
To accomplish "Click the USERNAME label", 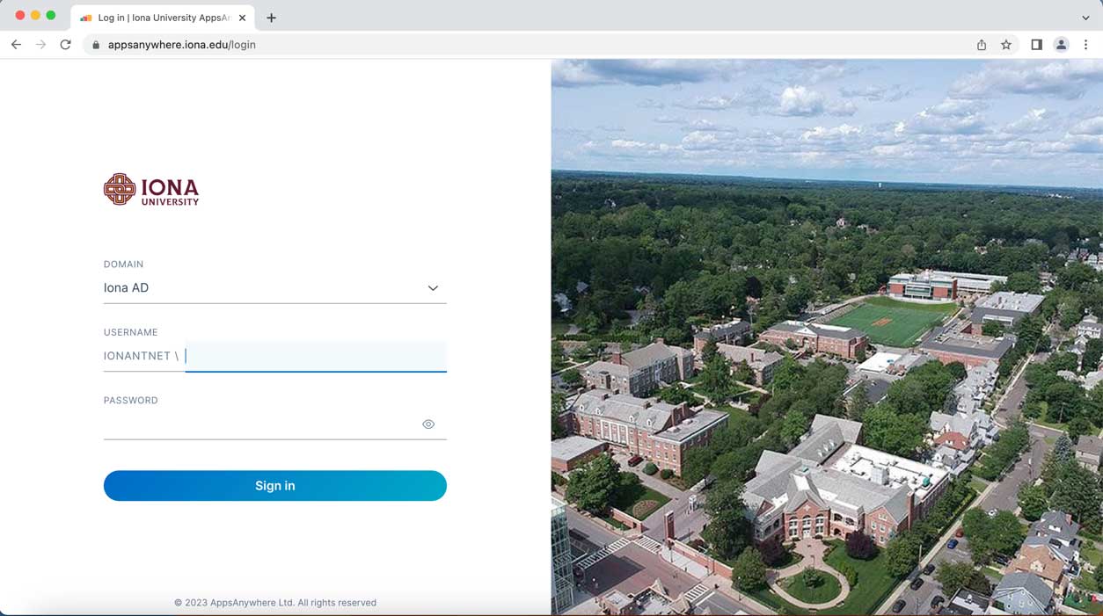I will point(131,332).
